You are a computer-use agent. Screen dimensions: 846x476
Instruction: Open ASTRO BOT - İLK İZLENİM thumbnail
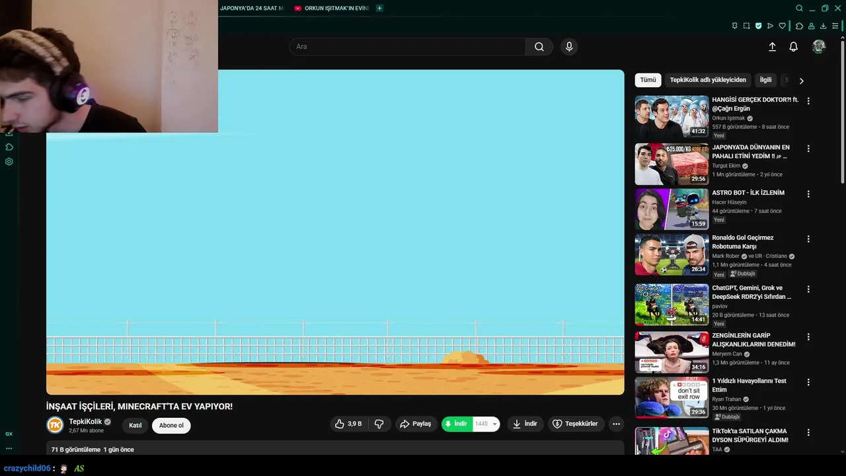pos(672,209)
